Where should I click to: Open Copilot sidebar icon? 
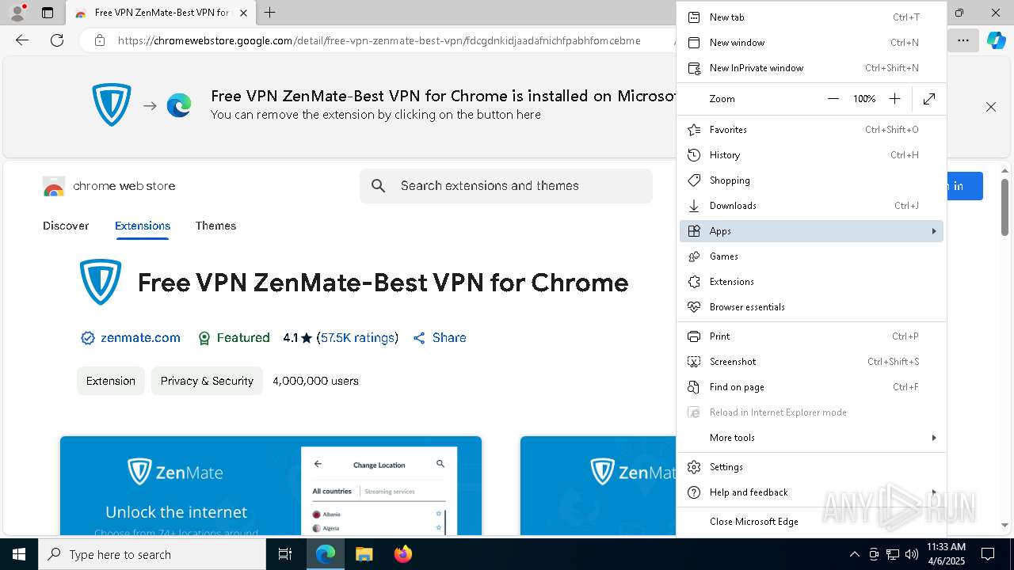(x=996, y=40)
